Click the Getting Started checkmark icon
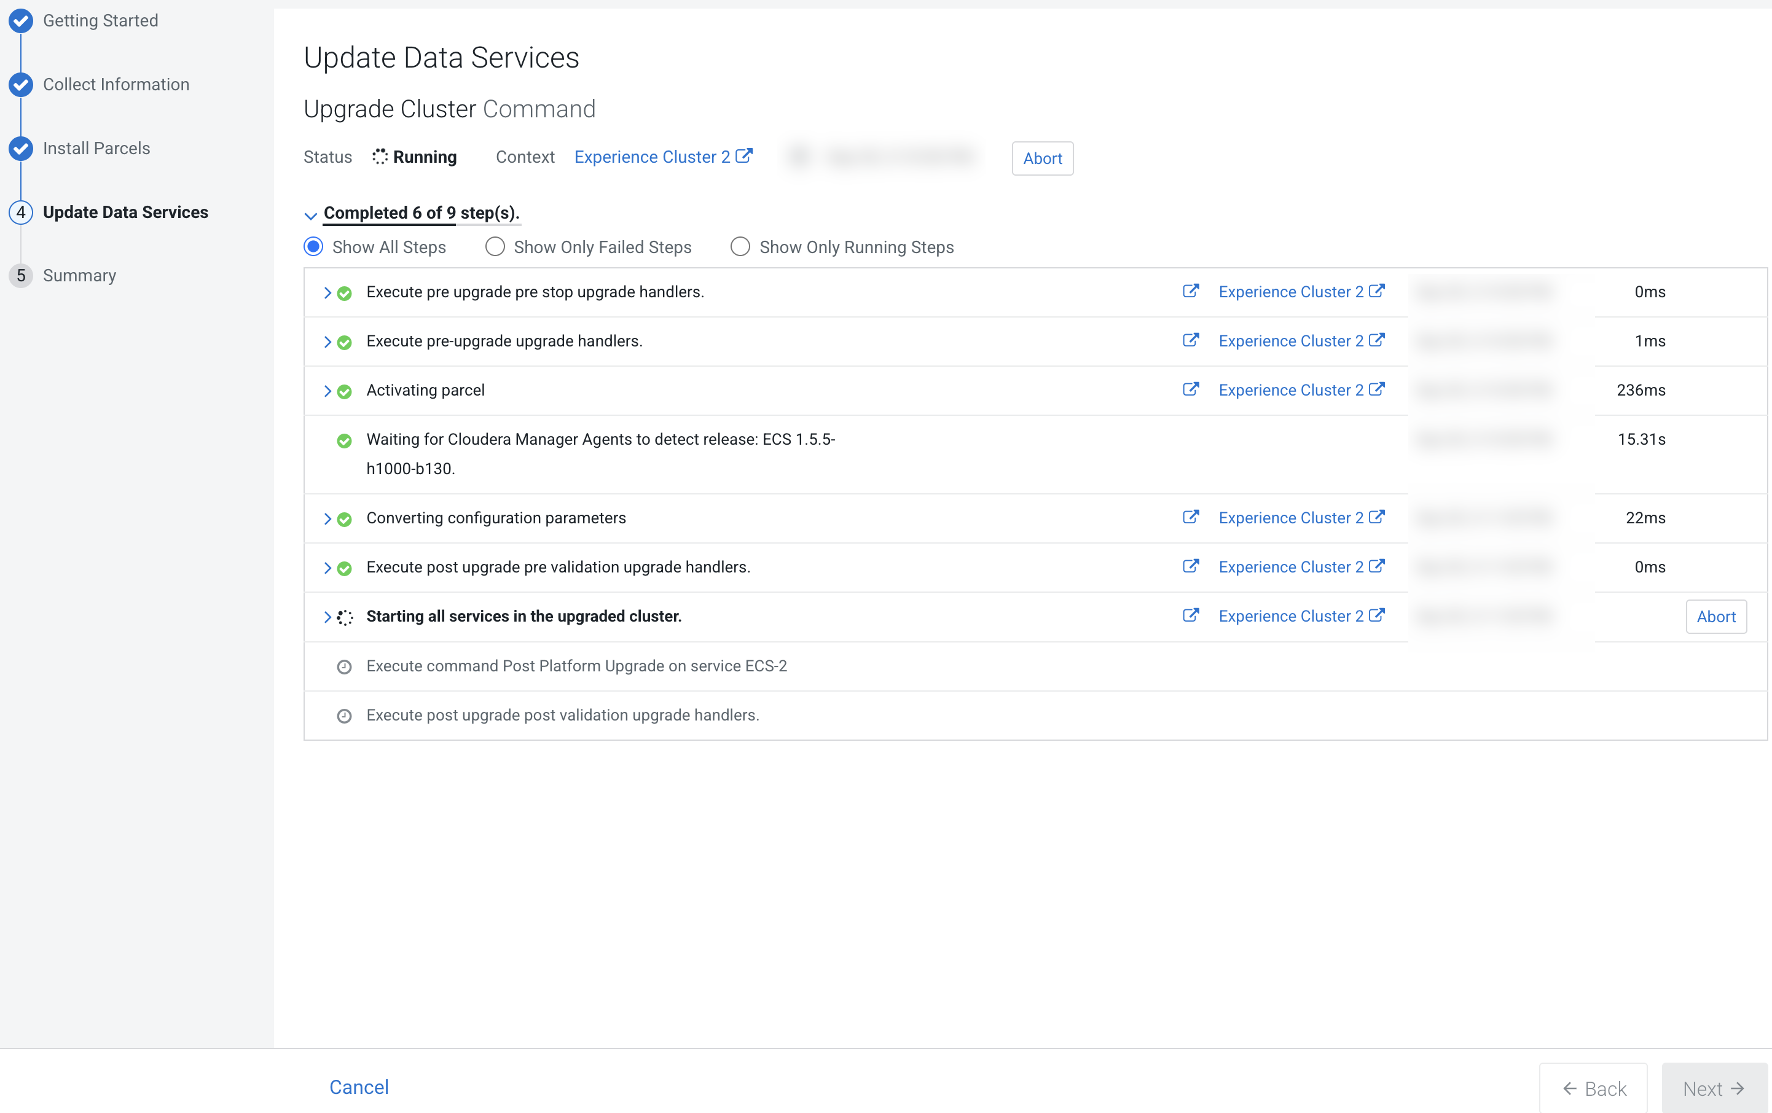This screenshot has width=1772, height=1113. 21,21
